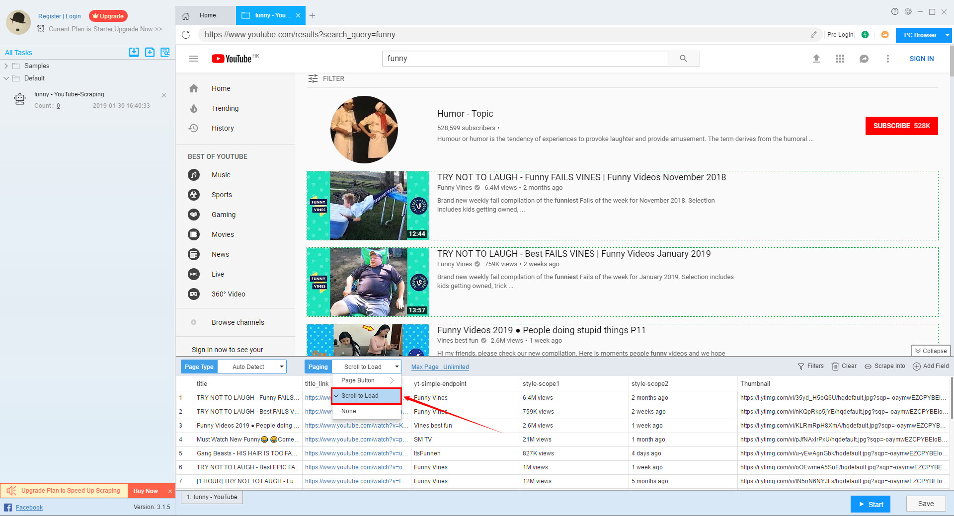This screenshot has height=516, width=954.
Task: Dismiss the Upgrade Plan banner
Action: tap(170, 491)
